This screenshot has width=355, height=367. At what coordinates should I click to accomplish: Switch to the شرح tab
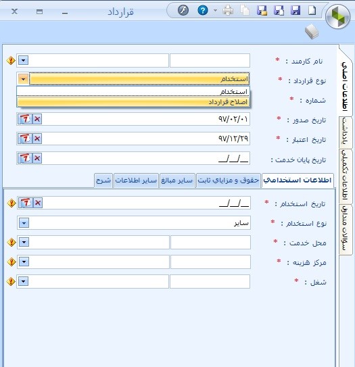click(103, 180)
